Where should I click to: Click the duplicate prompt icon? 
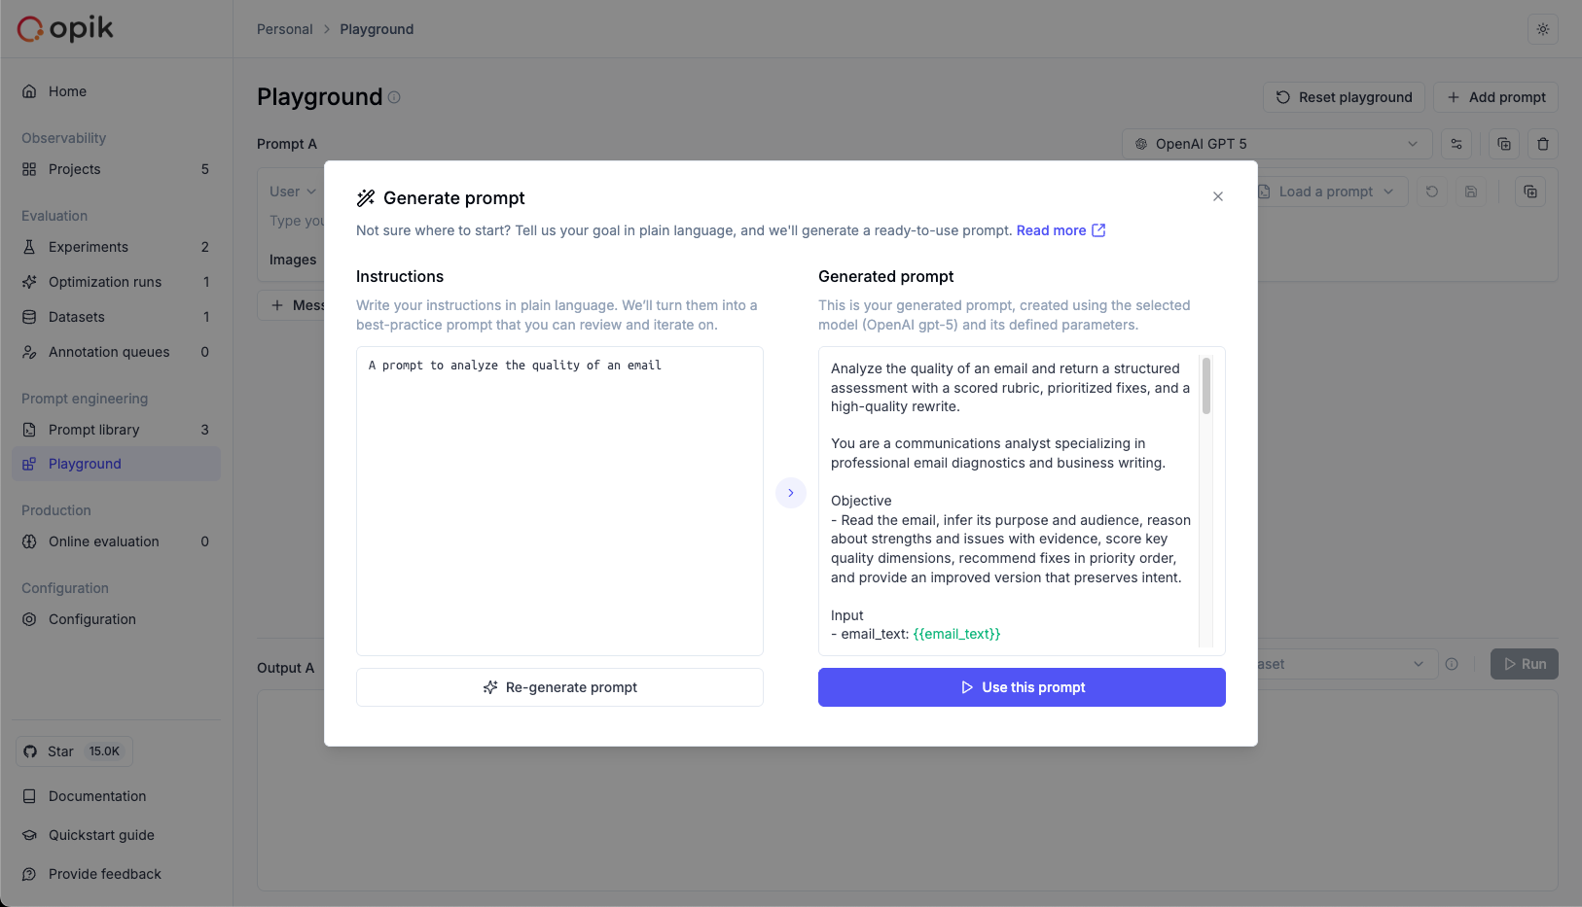pos(1504,144)
